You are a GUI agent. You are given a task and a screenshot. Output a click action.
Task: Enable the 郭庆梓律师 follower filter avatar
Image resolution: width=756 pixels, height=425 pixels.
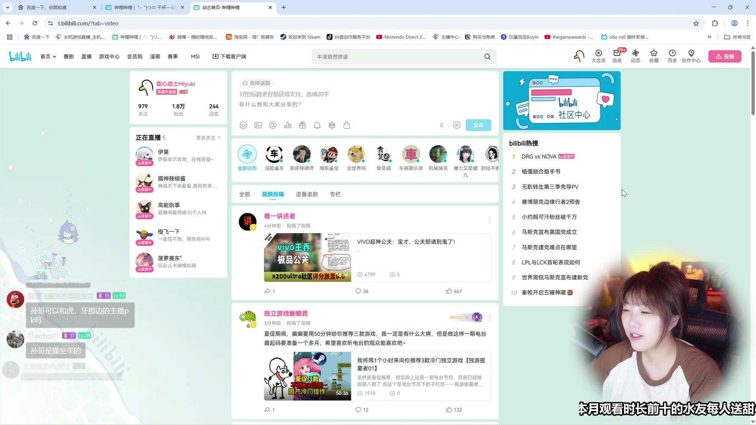[x=301, y=154]
